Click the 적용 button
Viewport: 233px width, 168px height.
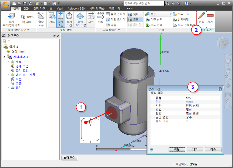177,149
